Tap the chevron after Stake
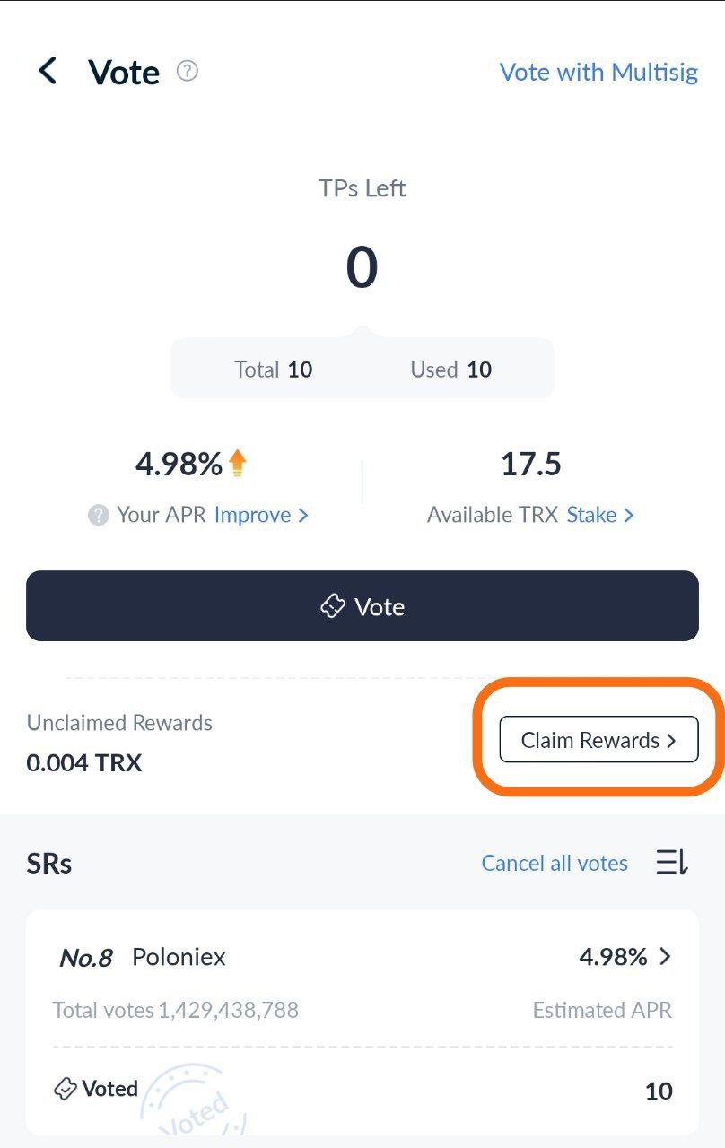Image resolution: width=725 pixels, height=1148 pixels. pos(629,515)
